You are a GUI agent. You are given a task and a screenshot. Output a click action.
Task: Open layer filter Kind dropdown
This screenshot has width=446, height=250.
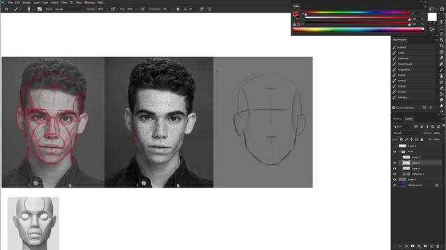click(403, 126)
